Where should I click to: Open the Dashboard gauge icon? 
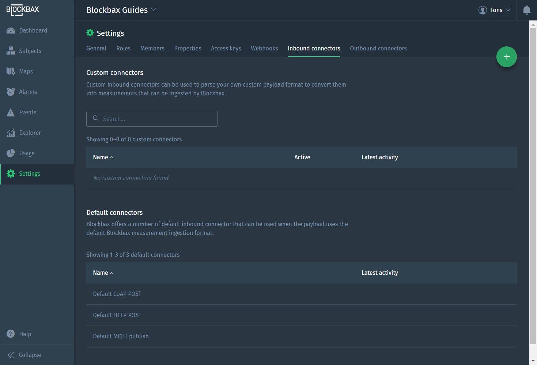tap(11, 31)
